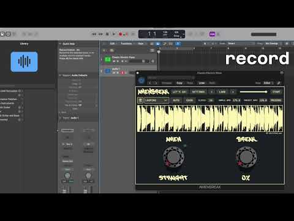Screen dimensions: 294x221
Task: Toggle the AUTO button in AmenBreak
Action: [x=176, y=100]
